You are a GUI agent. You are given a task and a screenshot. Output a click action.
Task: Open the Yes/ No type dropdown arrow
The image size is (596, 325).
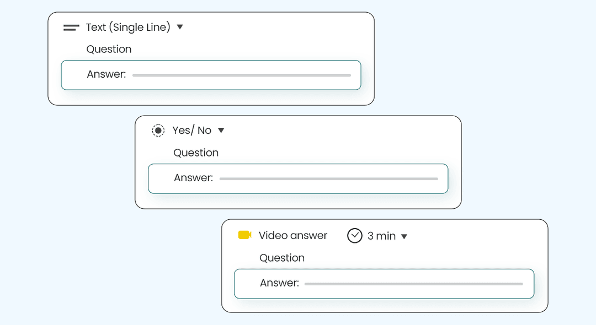tap(221, 131)
